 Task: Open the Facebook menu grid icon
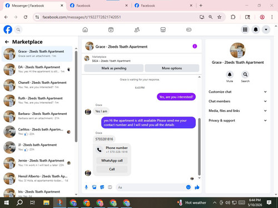(x=245, y=29)
